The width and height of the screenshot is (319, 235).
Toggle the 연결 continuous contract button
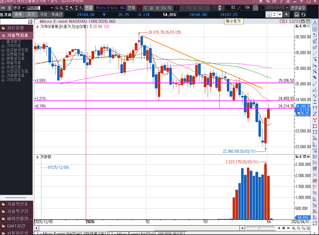(88, 8)
